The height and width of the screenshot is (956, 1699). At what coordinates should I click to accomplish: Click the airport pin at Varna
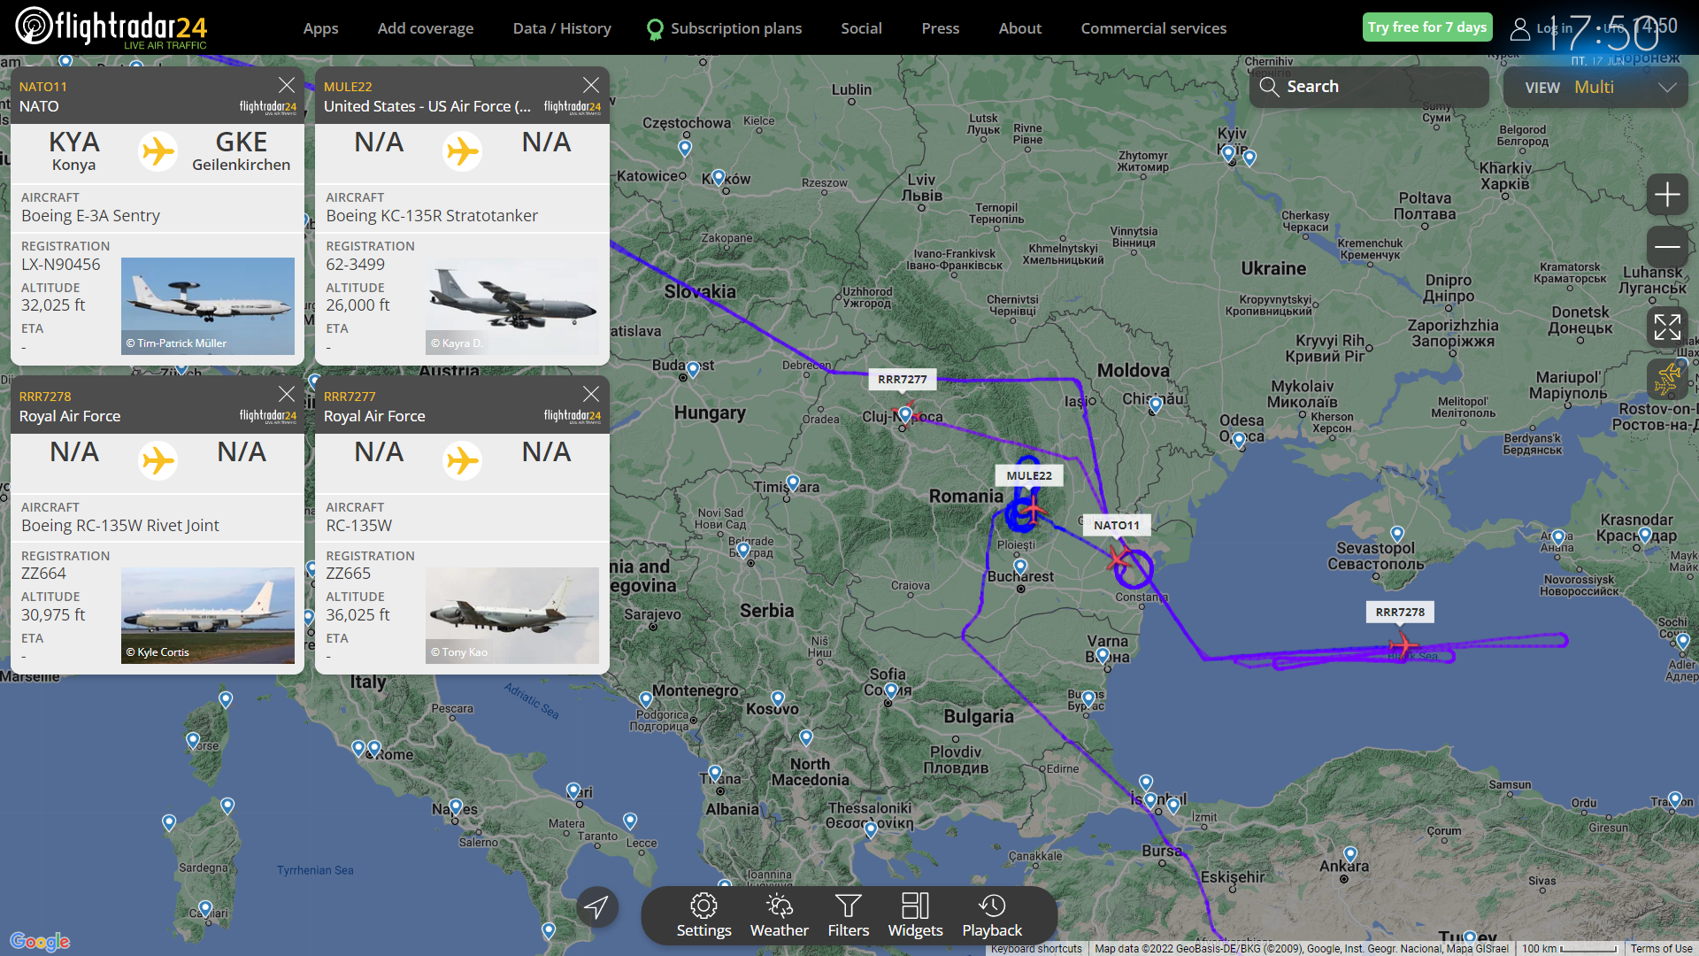click(x=1103, y=656)
